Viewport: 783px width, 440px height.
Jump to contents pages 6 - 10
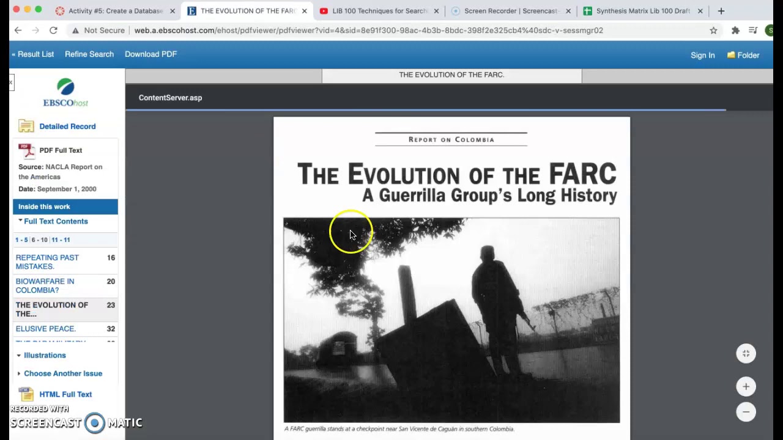40,240
